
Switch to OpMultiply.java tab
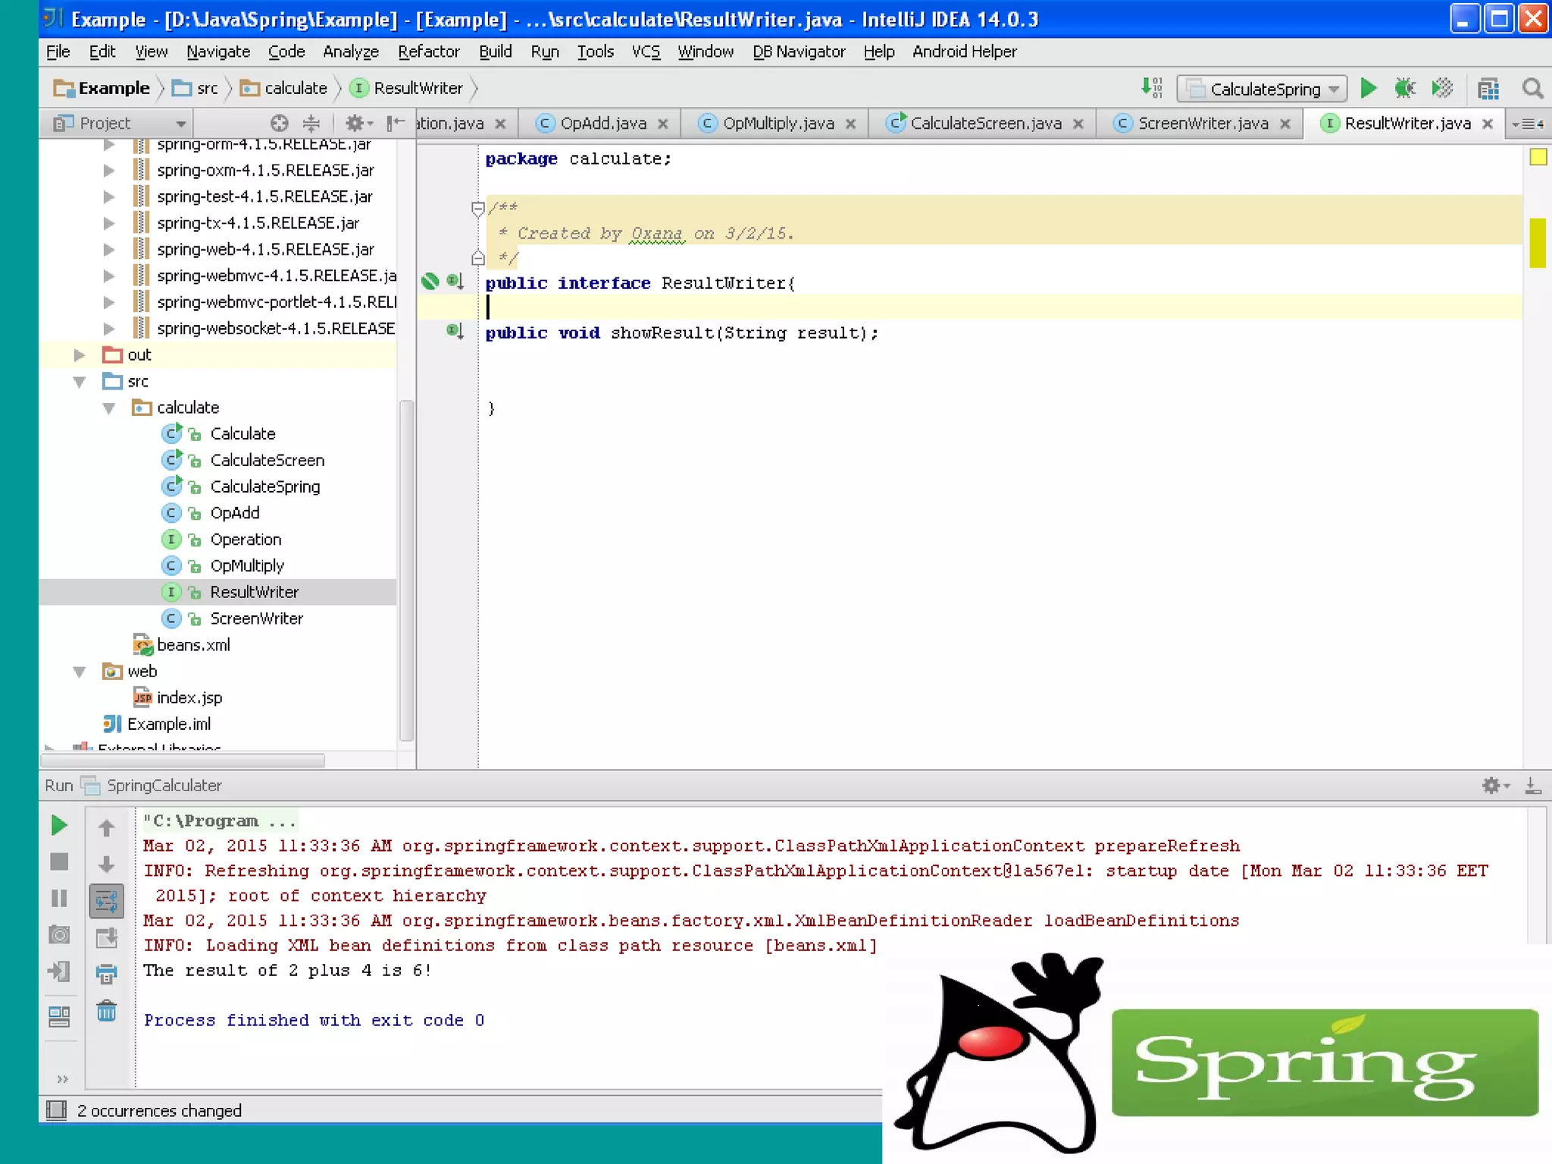(778, 124)
